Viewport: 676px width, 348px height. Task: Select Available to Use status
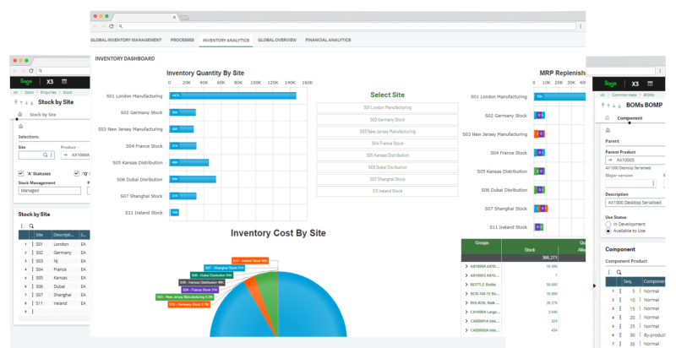pyautogui.click(x=608, y=231)
